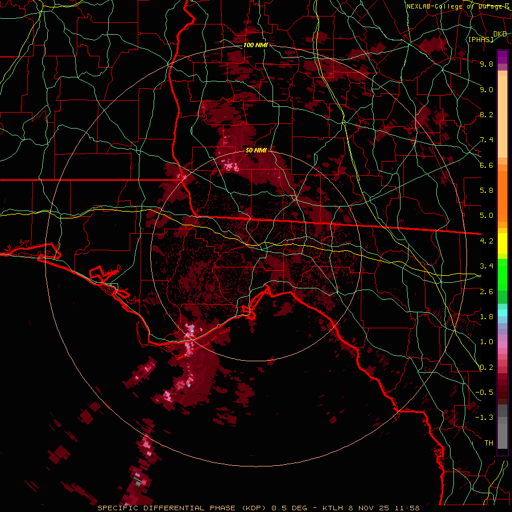Click the DKD product code label
Viewport: 512px width, 512px height.
coord(500,34)
